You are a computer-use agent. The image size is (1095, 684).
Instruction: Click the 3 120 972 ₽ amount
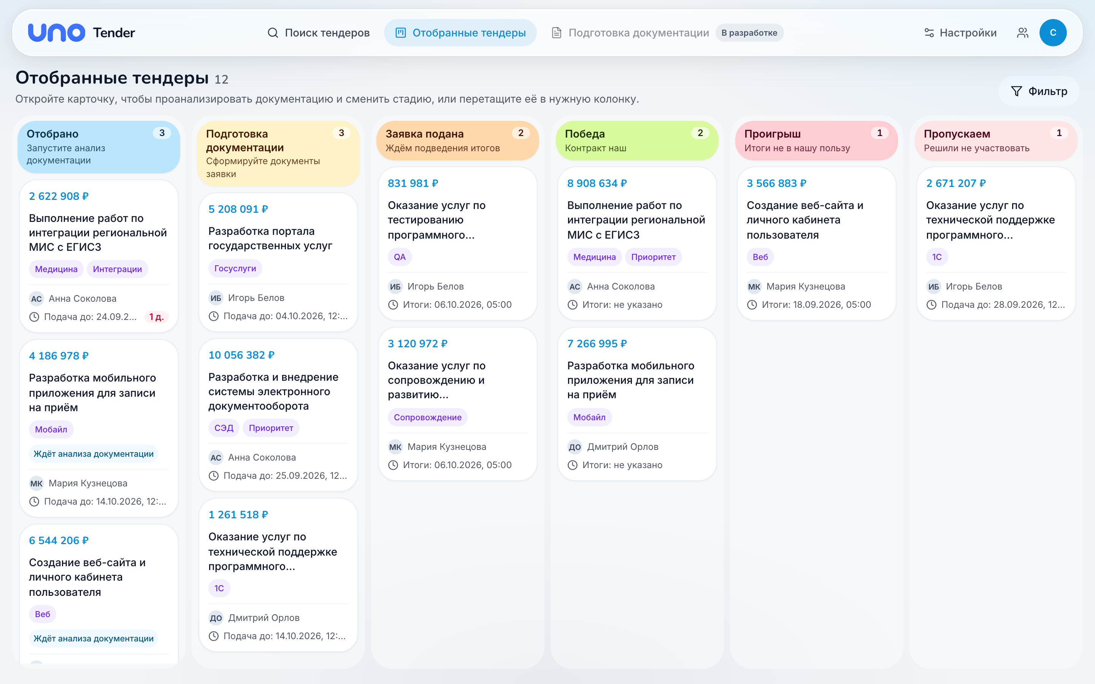(417, 344)
